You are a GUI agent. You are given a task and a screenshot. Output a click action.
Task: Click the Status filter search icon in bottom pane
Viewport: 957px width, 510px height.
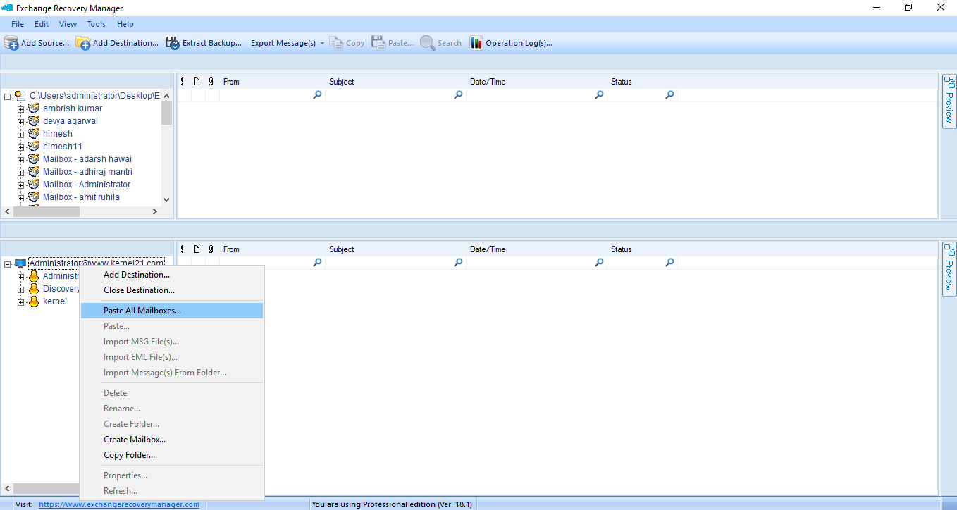(x=669, y=263)
